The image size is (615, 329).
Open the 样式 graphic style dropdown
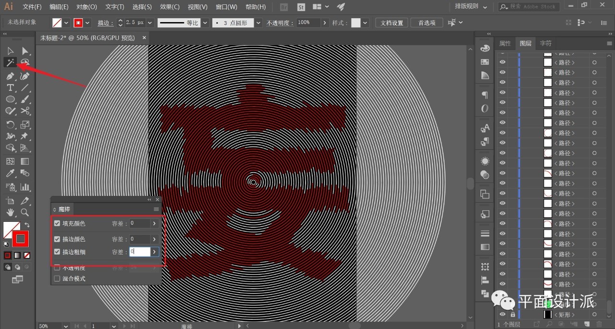[x=365, y=23]
